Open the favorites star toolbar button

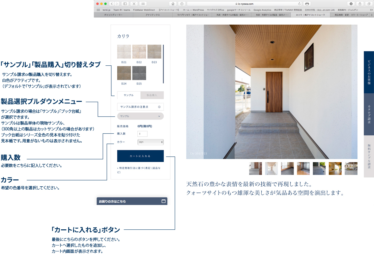[x=134, y=4]
